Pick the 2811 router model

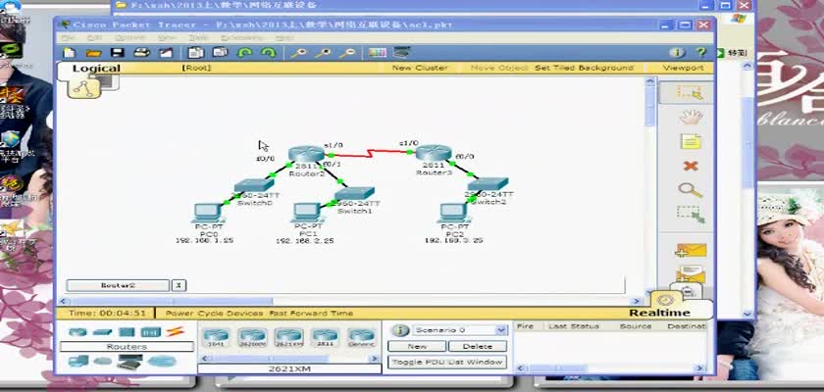(x=325, y=337)
